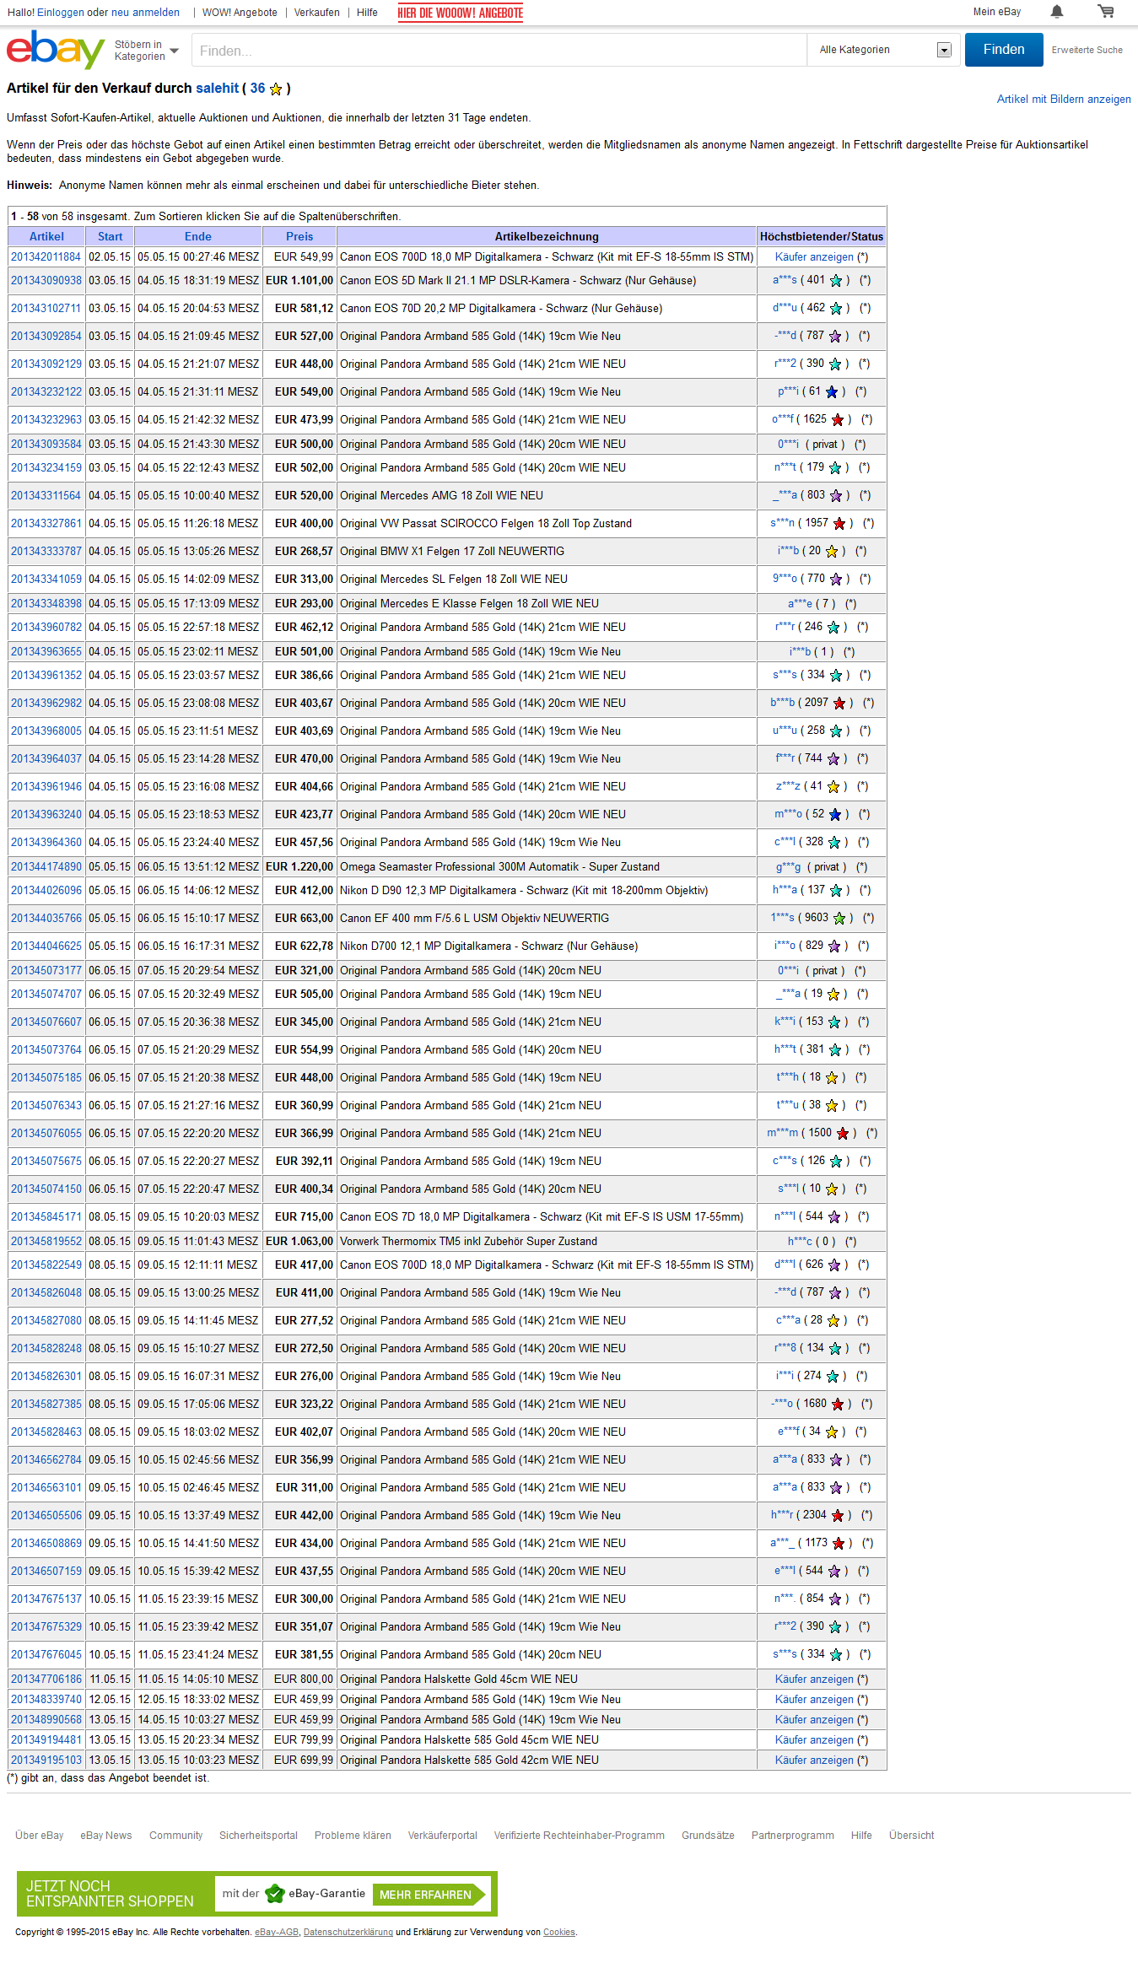Open seller profile link salehit

(x=218, y=88)
